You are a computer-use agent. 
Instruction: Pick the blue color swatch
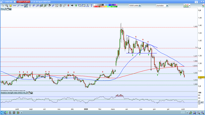tap(109, 5)
